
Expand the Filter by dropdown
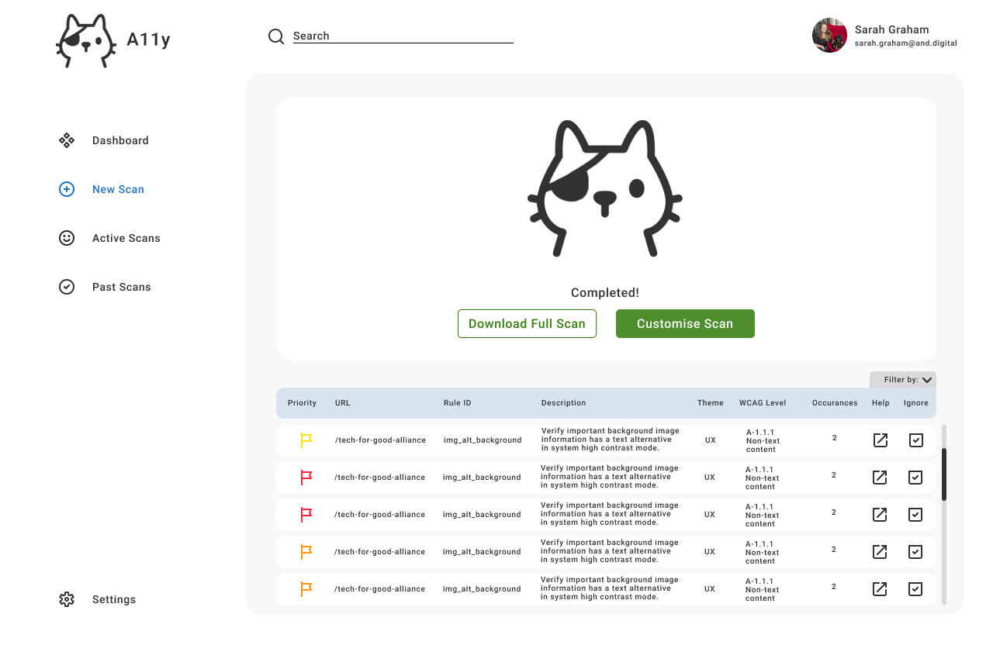(904, 380)
